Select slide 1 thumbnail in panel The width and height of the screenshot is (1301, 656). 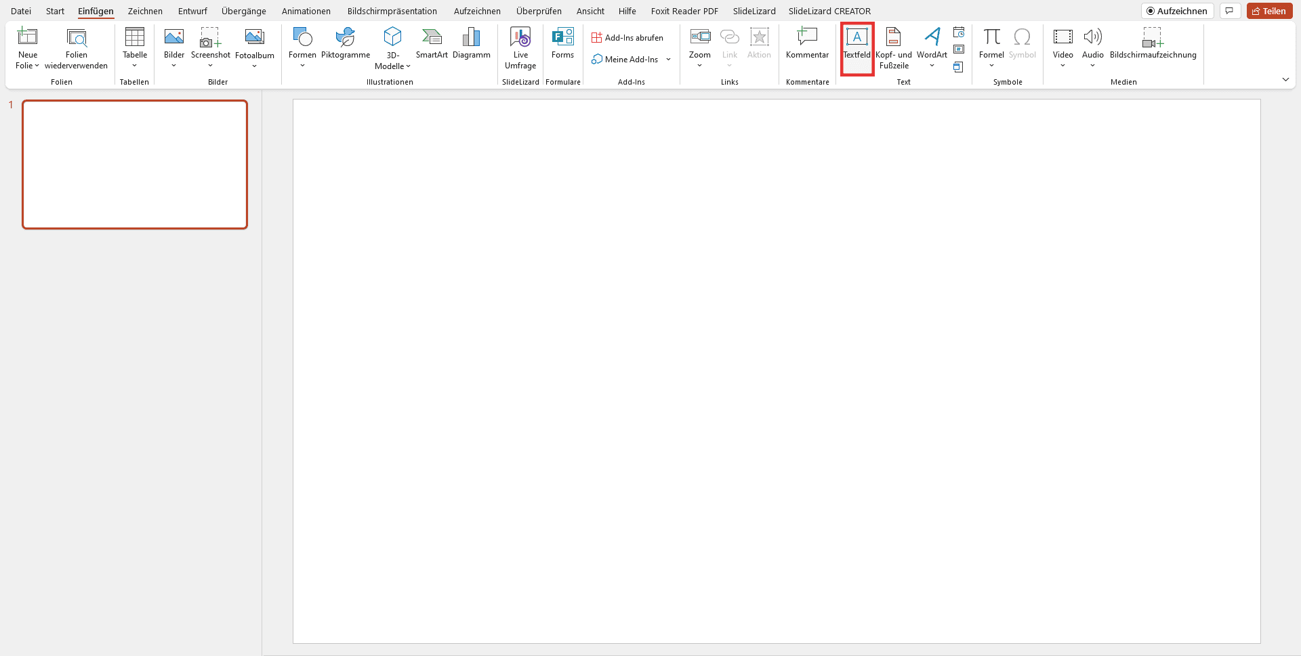coord(135,165)
